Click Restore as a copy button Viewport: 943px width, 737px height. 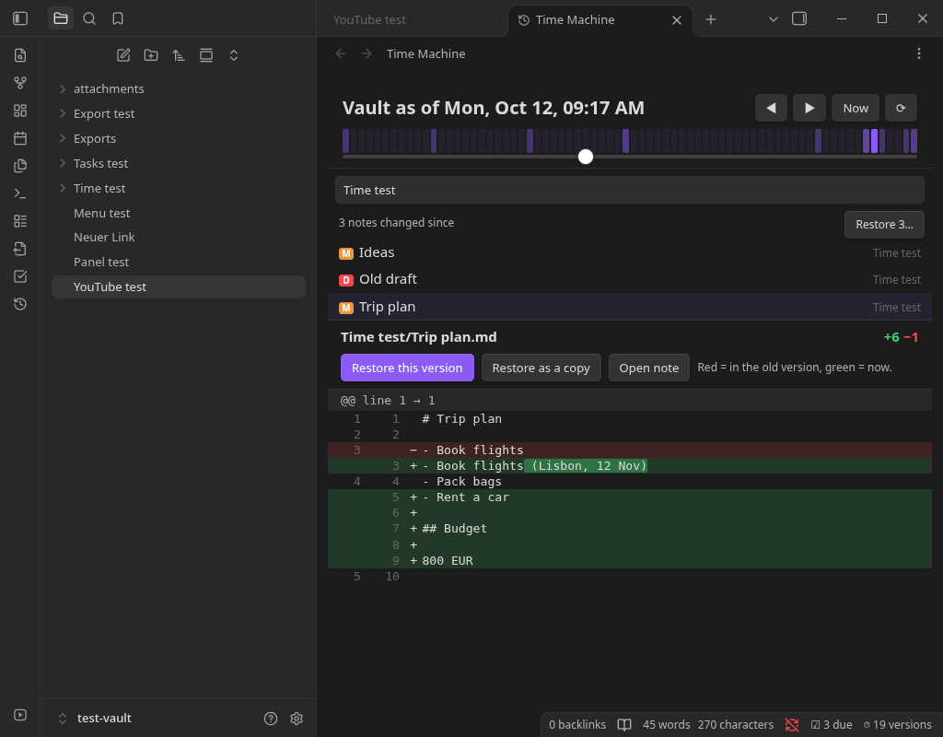(541, 368)
